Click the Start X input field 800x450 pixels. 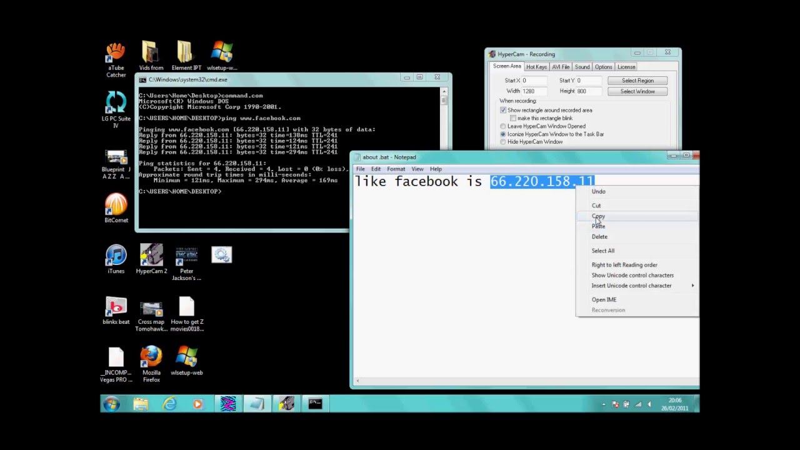pyautogui.click(x=534, y=81)
